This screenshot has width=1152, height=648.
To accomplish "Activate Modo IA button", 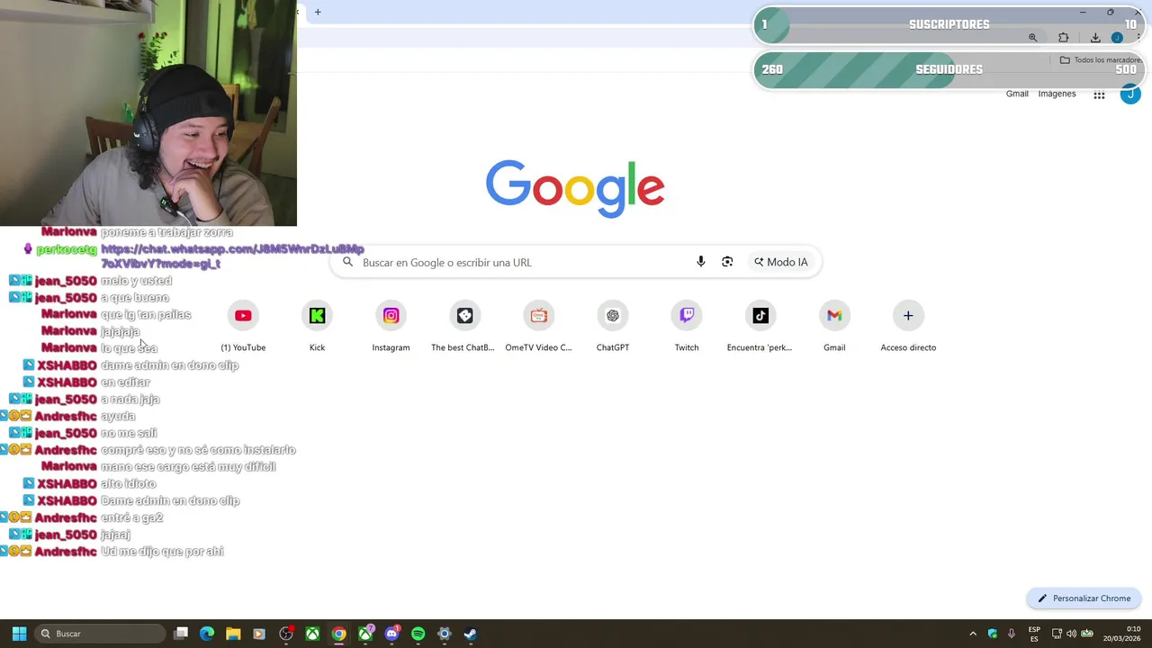I will pos(780,262).
